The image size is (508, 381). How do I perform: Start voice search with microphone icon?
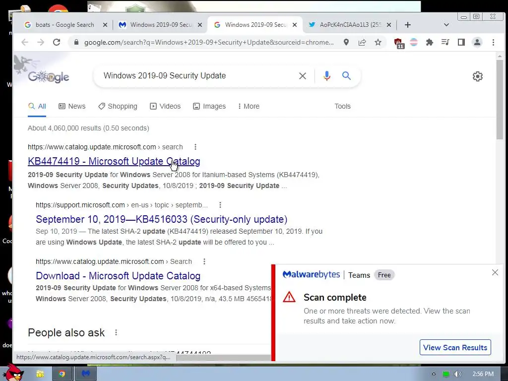pyautogui.click(x=326, y=76)
